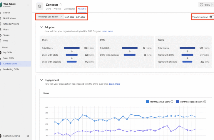Click the 228 Users with OKRs value
Screen dimensions: 214x140
pos(87,55)
